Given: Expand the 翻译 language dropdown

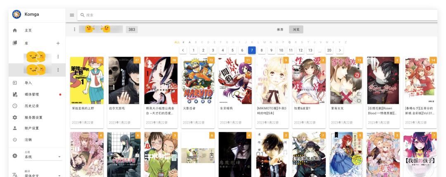Looking at the screenshot, I should pyautogui.click(x=42, y=175).
